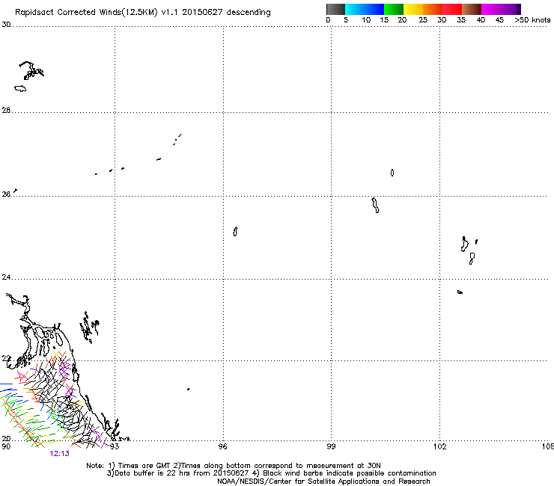Click the '>50 knots' legend label
The width and height of the screenshot is (554, 486).
[532, 20]
